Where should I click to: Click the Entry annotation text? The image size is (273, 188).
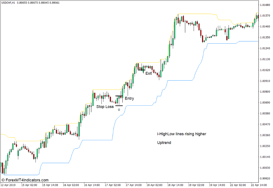pyautogui.click(x=129, y=98)
